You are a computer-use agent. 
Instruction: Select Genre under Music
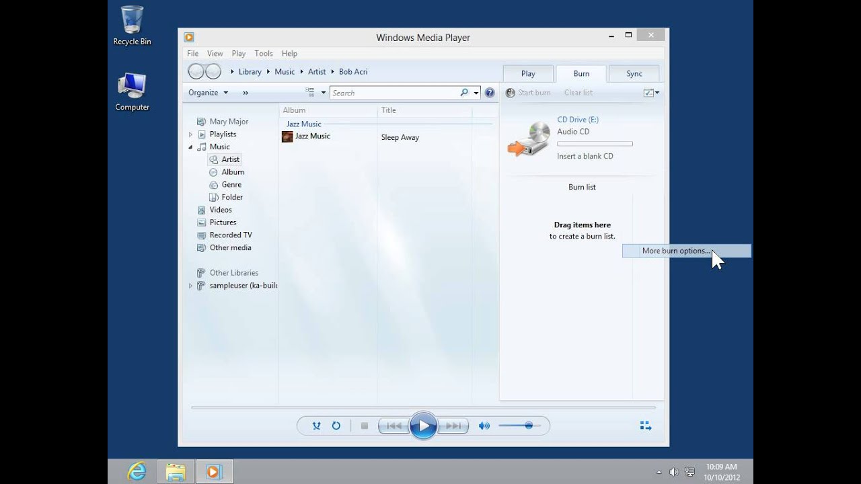coord(231,185)
